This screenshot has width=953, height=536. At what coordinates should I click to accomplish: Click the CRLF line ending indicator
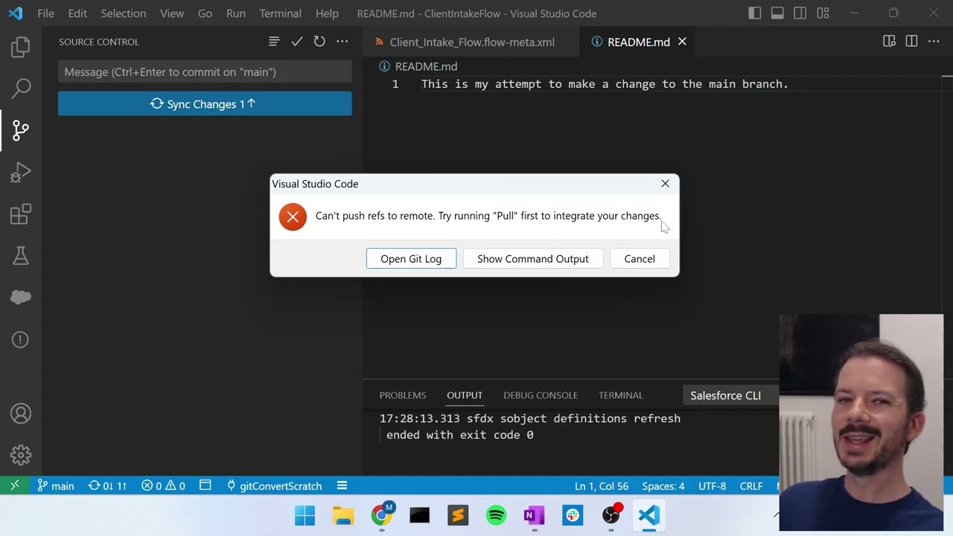[x=751, y=485]
